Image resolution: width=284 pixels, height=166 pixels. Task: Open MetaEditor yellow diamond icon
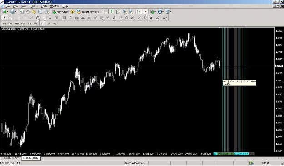pos(72,12)
